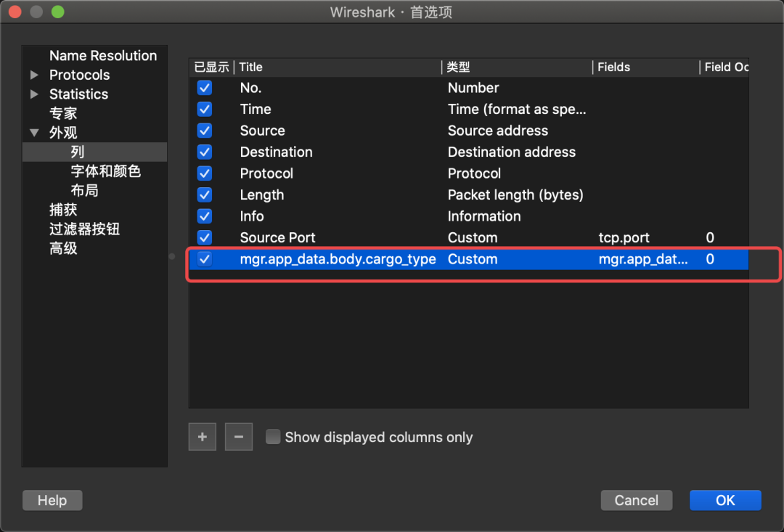Click the Cancel button
The width and height of the screenshot is (784, 532).
(x=636, y=500)
